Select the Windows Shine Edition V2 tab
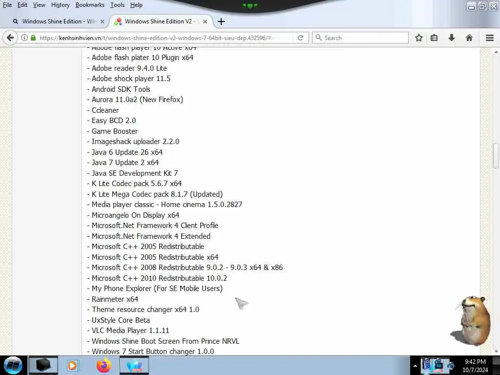Viewport: 500px width, 375px height. 161,21
